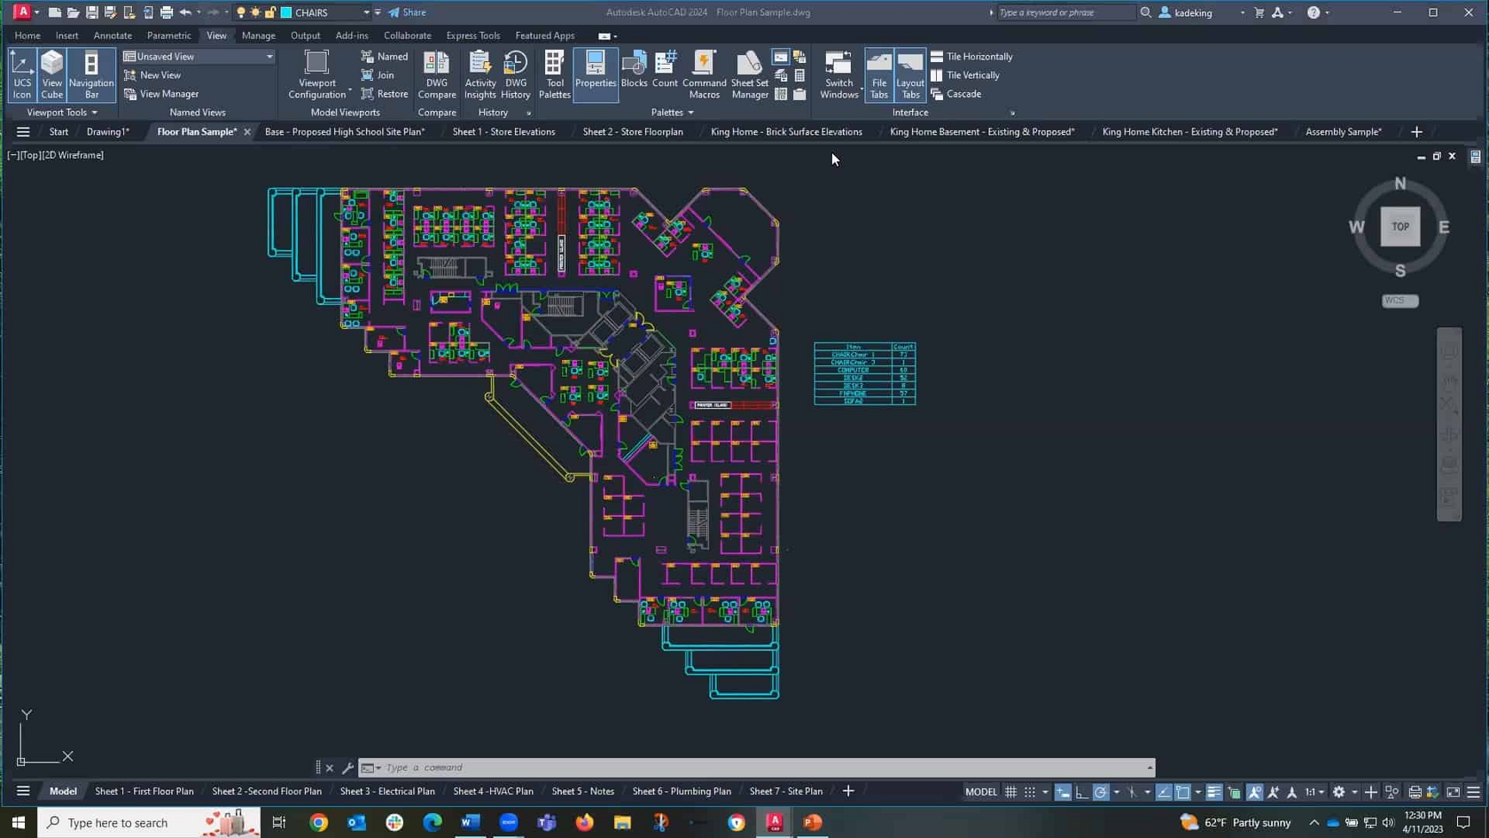Expand the Palettes panel dropdown
This screenshot has height=838, width=1489.
pos(673,113)
